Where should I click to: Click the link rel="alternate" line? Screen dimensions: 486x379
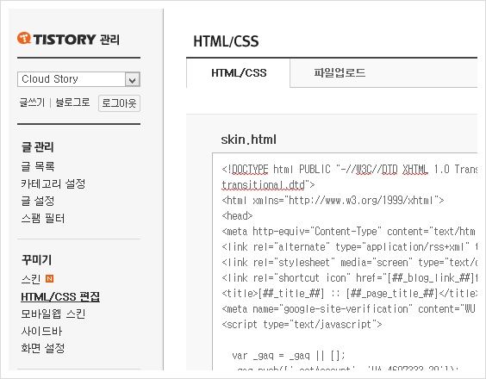tap(349, 246)
